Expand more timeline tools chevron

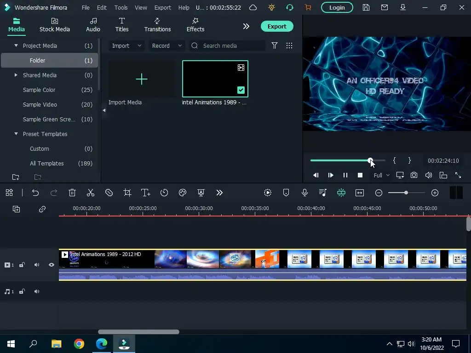(x=219, y=193)
